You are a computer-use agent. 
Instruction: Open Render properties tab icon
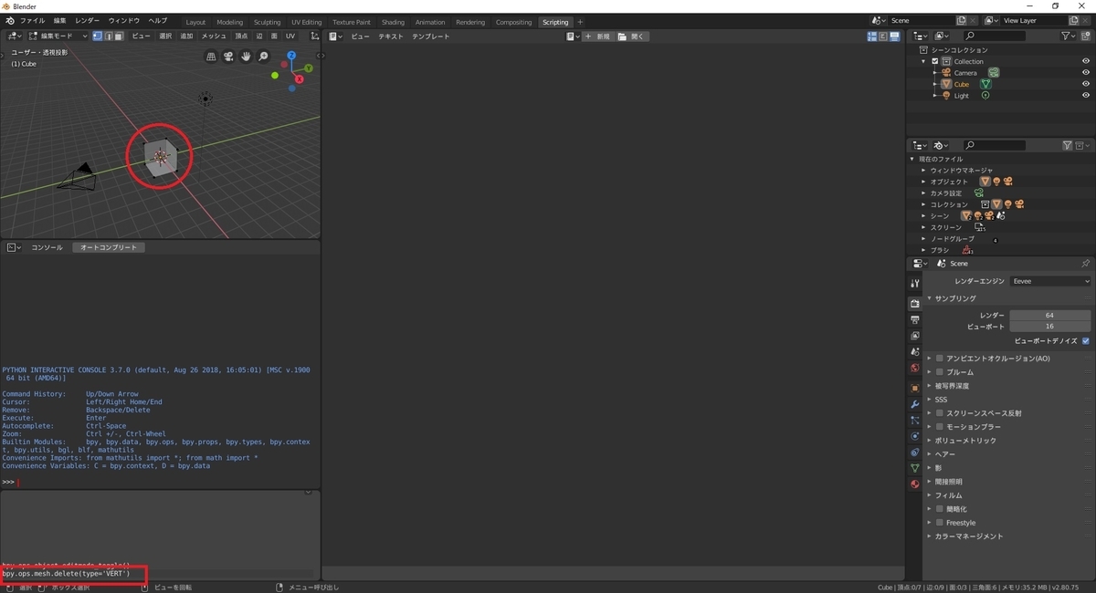pyautogui.click(x=914, y=303)
